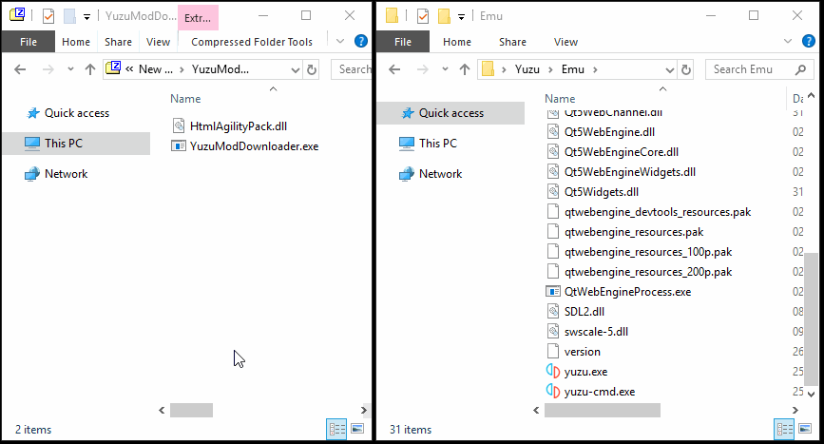This screenshot has height=444, width=824.
Task: Go up one folder in Emu window
Action: pos(465,69)
